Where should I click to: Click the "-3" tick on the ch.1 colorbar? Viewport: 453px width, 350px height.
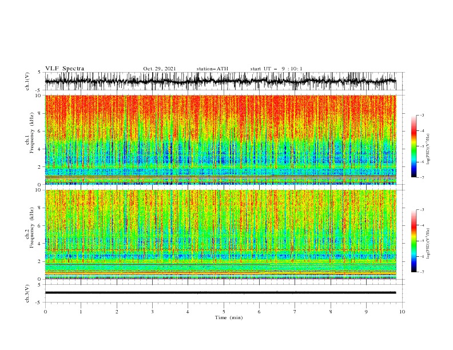point(422,115)
